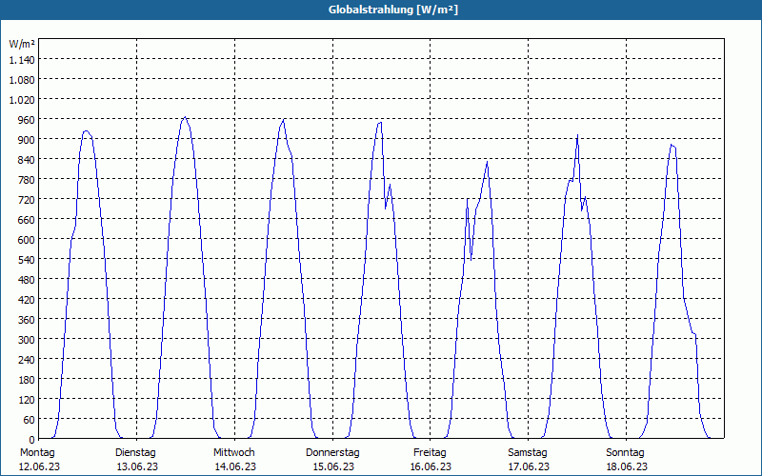Select the Samstag day label
Viewport: 762px width, 476px height.
click(x=528, y=453)
